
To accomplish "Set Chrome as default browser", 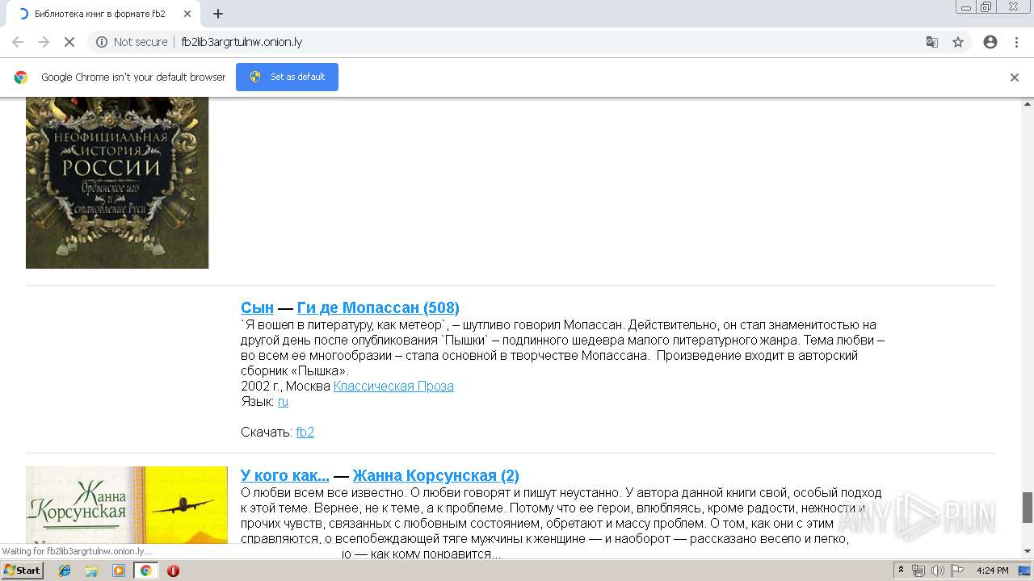I will [x=287, y=77].
